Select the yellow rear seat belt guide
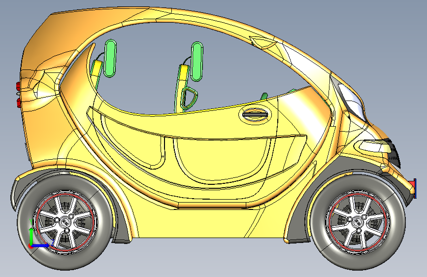The width and height of the screenshot is (427, 277). pos(97,68)
